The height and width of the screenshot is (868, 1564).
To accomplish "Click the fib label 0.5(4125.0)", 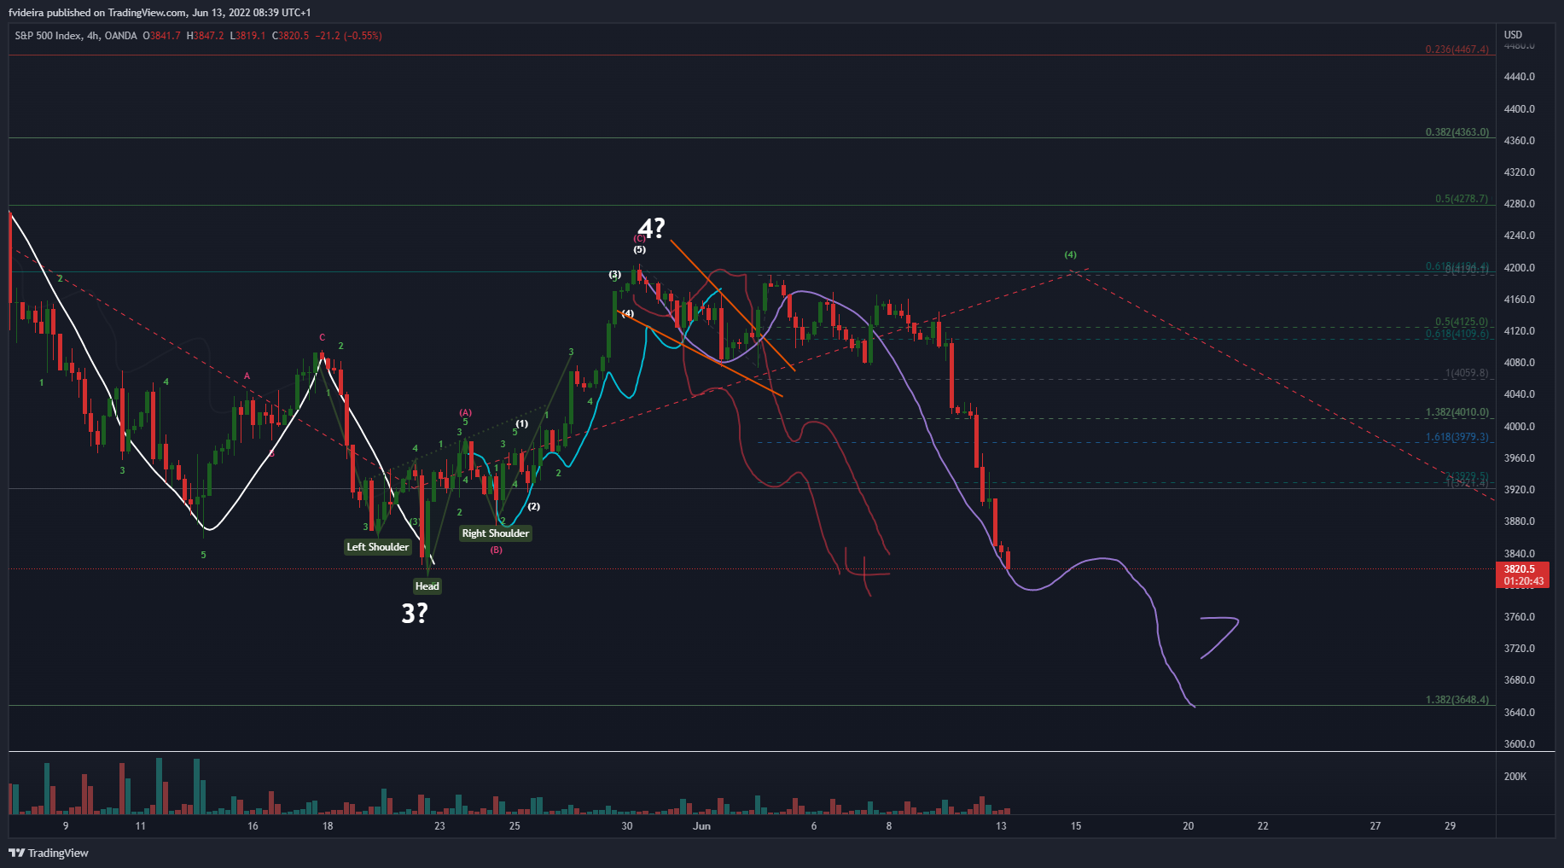I will tap(1461, 322).
